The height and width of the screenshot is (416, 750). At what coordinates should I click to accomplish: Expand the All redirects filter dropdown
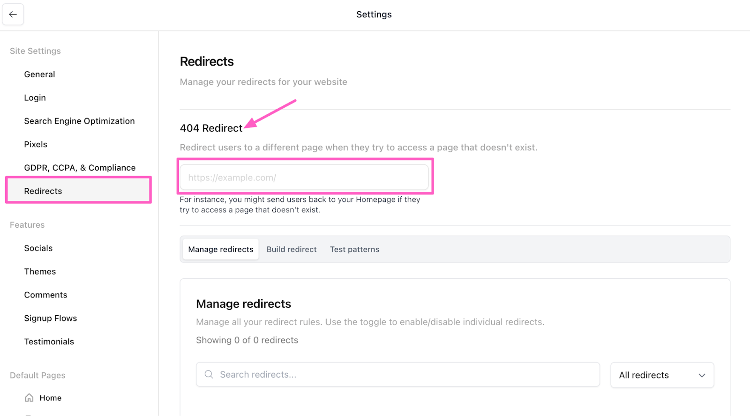[661, 375]
